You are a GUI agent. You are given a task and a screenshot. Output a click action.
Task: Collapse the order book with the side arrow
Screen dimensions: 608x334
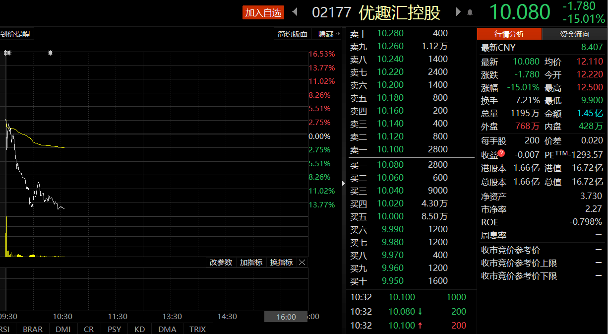(x=344, y=184)
